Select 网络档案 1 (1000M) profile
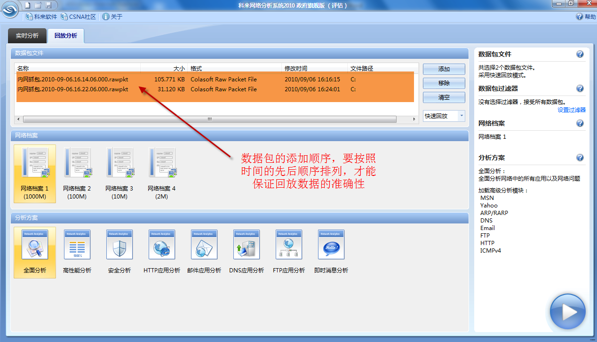 point(35,174)
